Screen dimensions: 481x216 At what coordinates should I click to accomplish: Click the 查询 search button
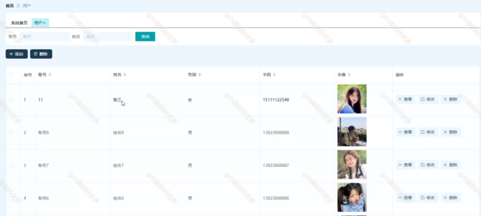point(145,37)
